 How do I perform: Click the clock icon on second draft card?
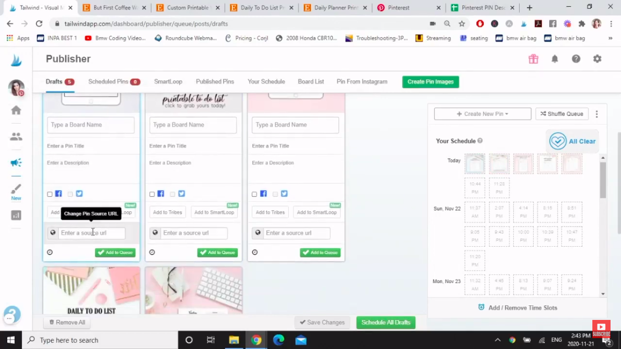[x=152, y=252]
